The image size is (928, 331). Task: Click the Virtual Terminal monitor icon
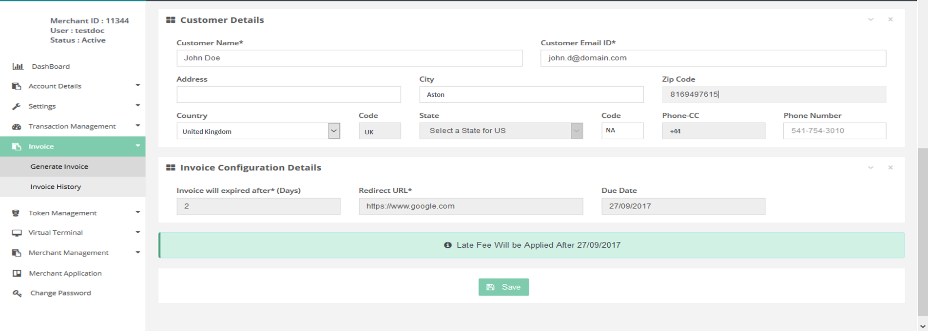[x=17, y=233]
